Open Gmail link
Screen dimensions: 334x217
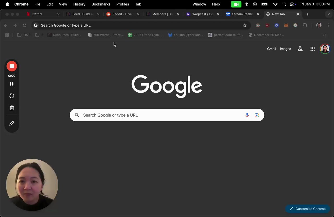click(271, 49)
